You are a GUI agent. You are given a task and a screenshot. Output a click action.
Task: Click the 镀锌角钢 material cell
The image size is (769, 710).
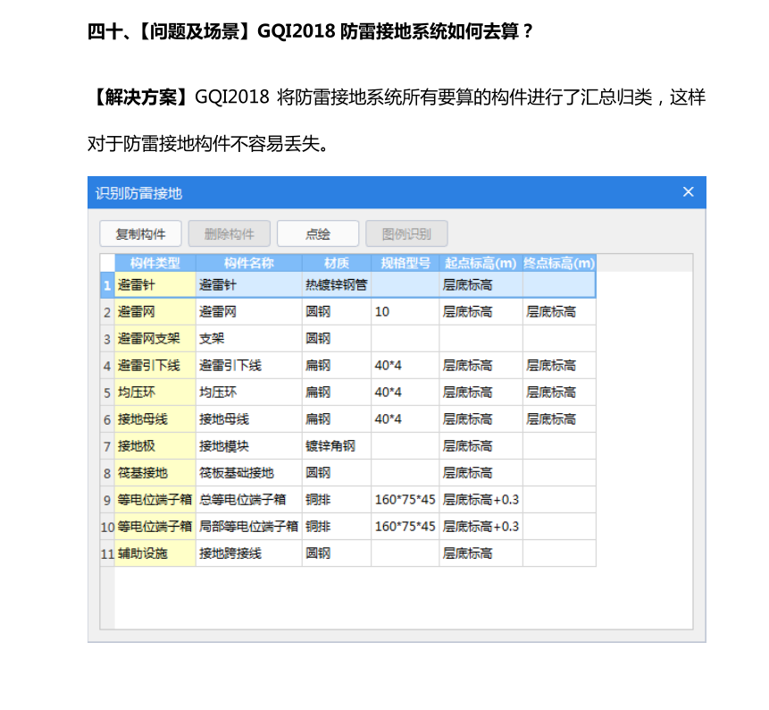(337, 446)
